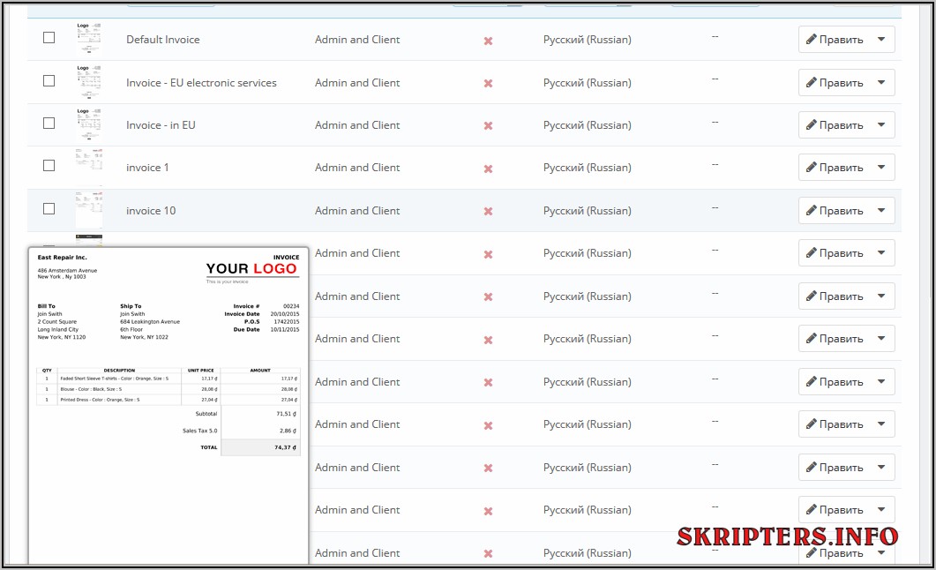Click 'Русский (Russian)' in the invoice 10 row

pyautogui.click(x=588, y=210)
